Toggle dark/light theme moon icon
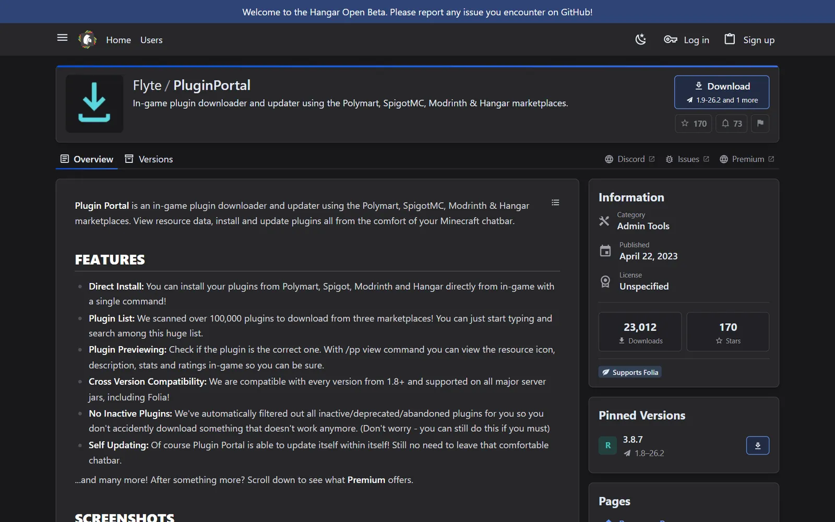 coord(641,40)
